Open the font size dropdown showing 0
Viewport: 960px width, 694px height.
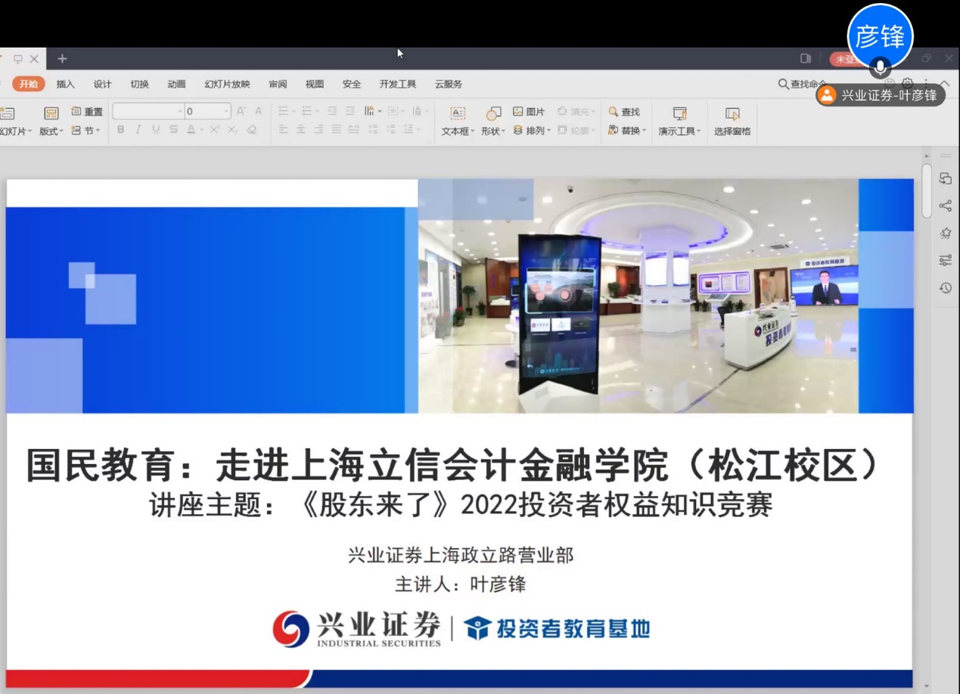click(x=208, y=111)
